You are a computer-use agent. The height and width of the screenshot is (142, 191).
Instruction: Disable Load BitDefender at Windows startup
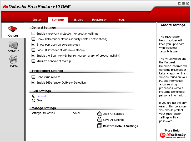click(x=33, y=50)
